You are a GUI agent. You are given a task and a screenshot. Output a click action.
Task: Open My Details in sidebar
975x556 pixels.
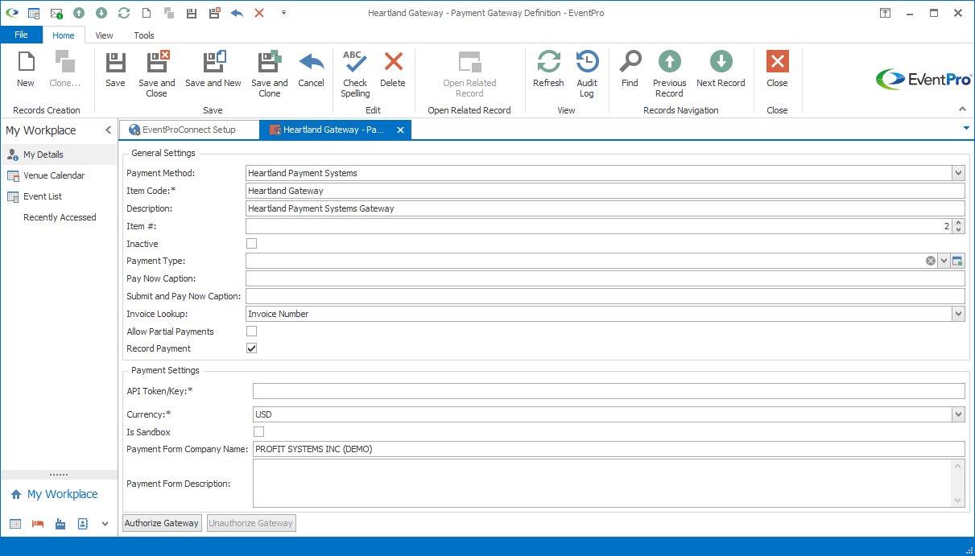[x=60, y=154]
